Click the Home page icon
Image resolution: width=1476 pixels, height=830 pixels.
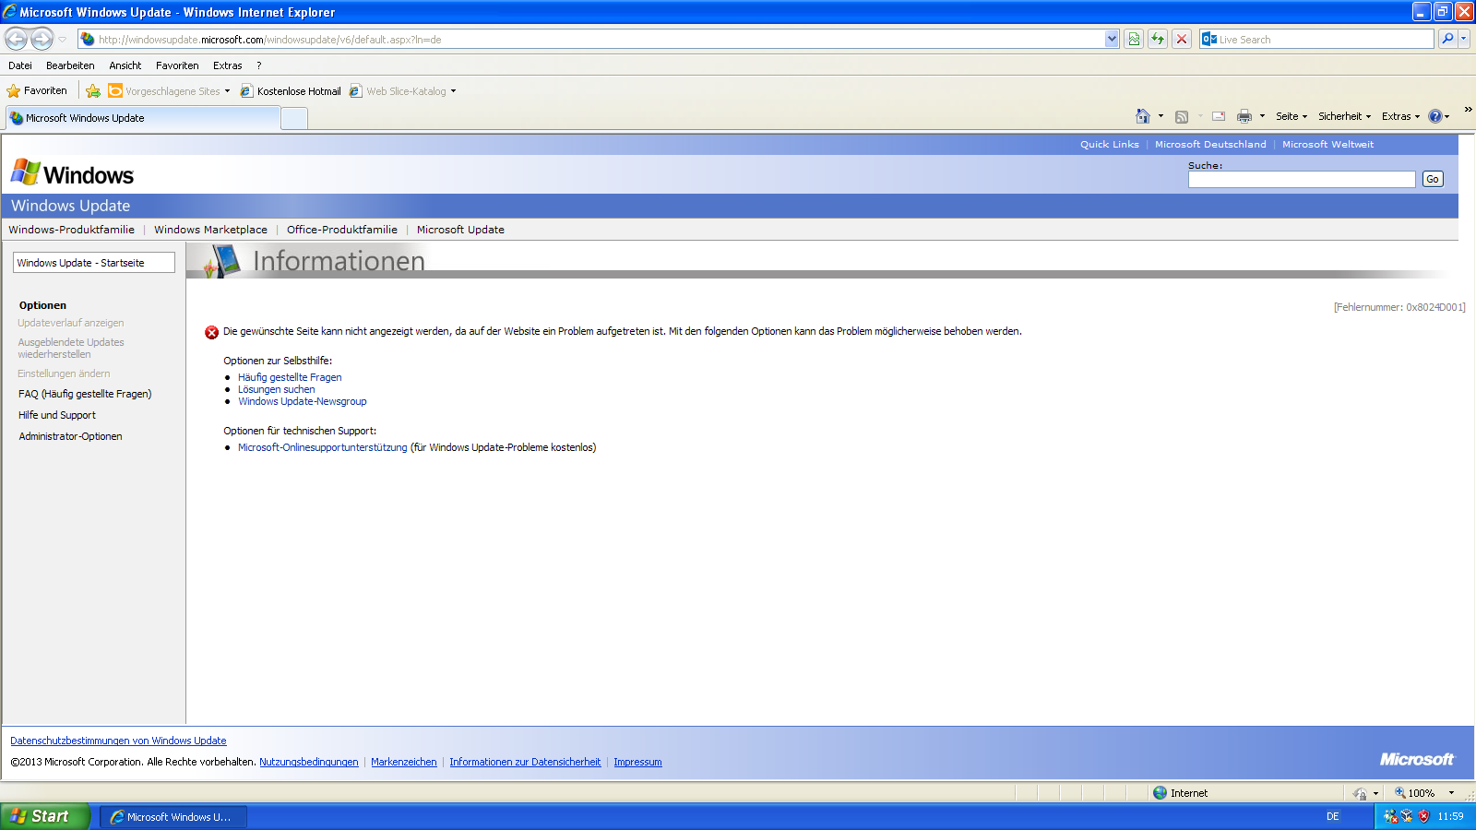click(x=1143, y=116)
